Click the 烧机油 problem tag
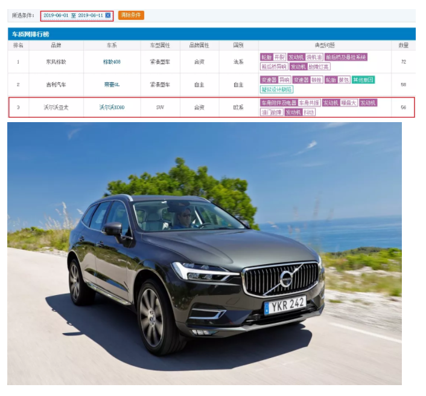 [314, 57]
